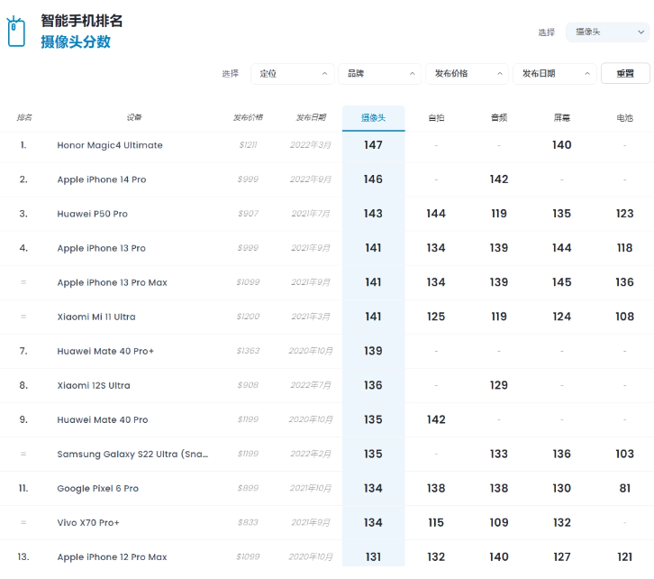Image resolution: width=654 pixels, height=579 pixels.
Task: Sort by 电池 column header
Action: point(624,118)
